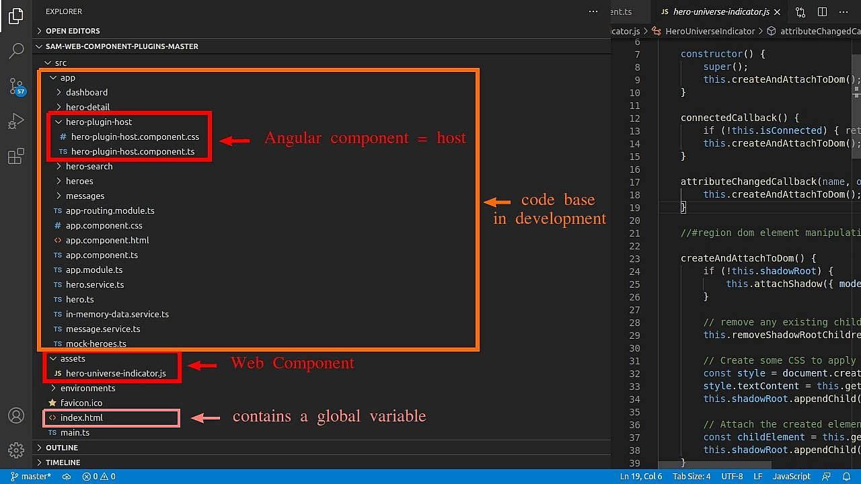This screenshot has height=484, width=861.
Task: Expand the Timeline section
Action: 63,462
